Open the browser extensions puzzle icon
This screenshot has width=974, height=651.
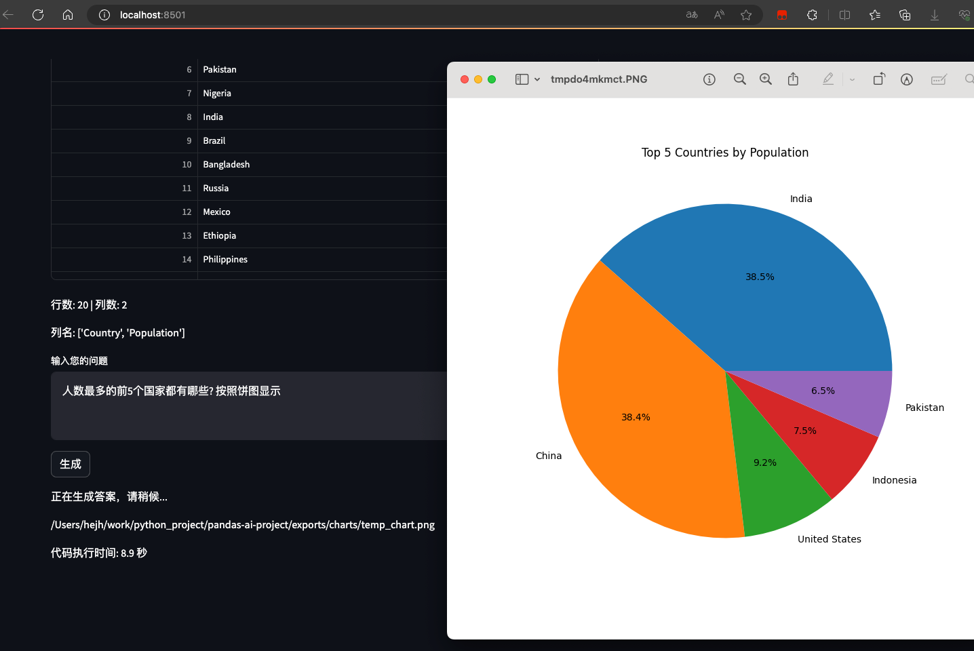pos(812,14)
